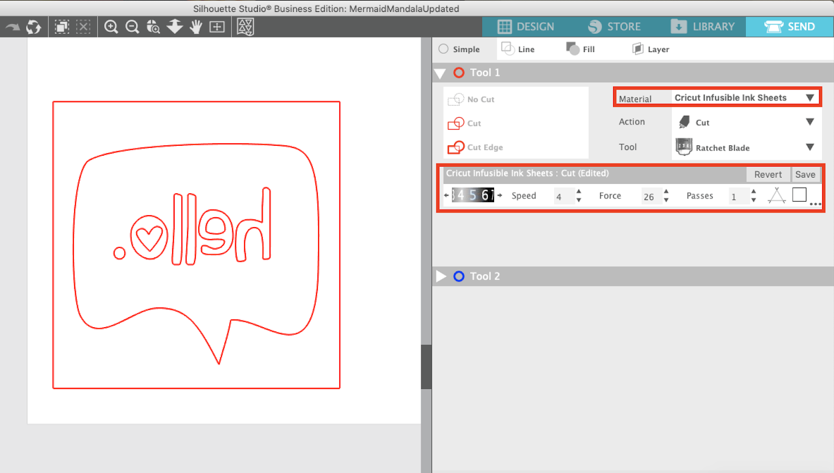This screenshot has width=834, height=473.
Task: Click the Revert button
Action: coord(768,174)
